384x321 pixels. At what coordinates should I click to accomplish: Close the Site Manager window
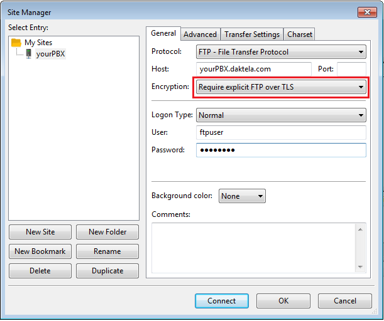(366, 12)
